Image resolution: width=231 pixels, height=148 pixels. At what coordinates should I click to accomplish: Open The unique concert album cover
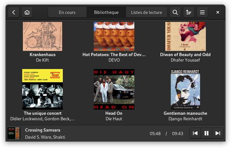[43, 89]
